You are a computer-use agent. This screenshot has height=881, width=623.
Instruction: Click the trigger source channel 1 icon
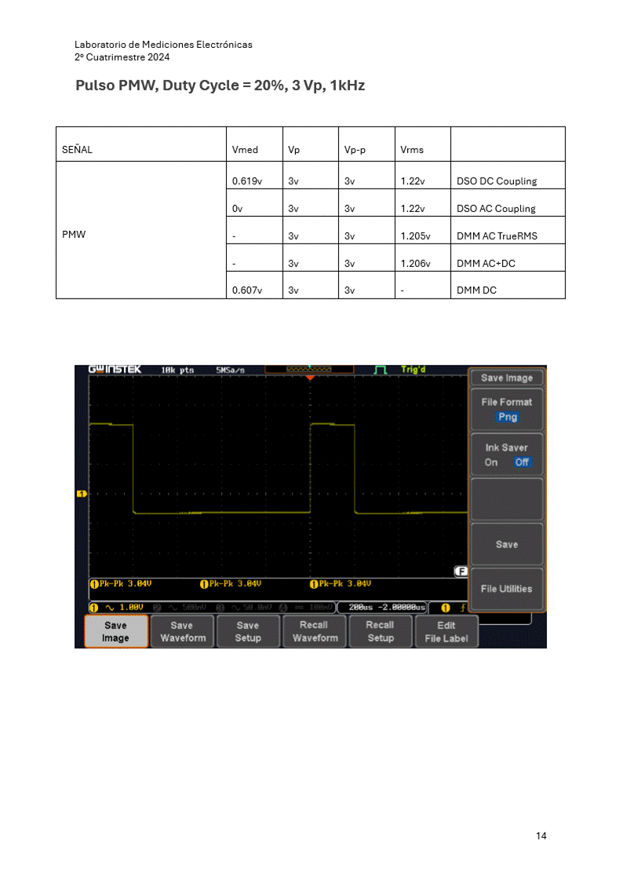[445, 607]
